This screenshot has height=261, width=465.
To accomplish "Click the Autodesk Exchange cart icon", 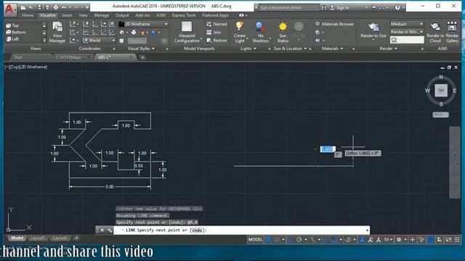I will (x=374, y=8).
